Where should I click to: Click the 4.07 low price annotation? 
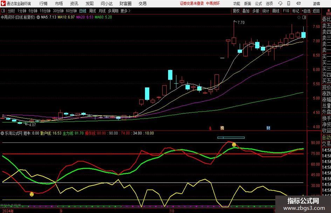[x=32, y=125]
